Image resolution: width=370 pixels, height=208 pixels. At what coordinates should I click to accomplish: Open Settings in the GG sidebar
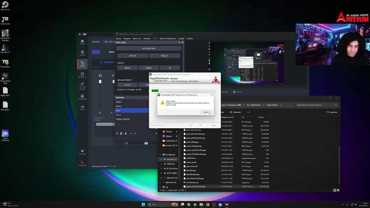pos(82,152)
